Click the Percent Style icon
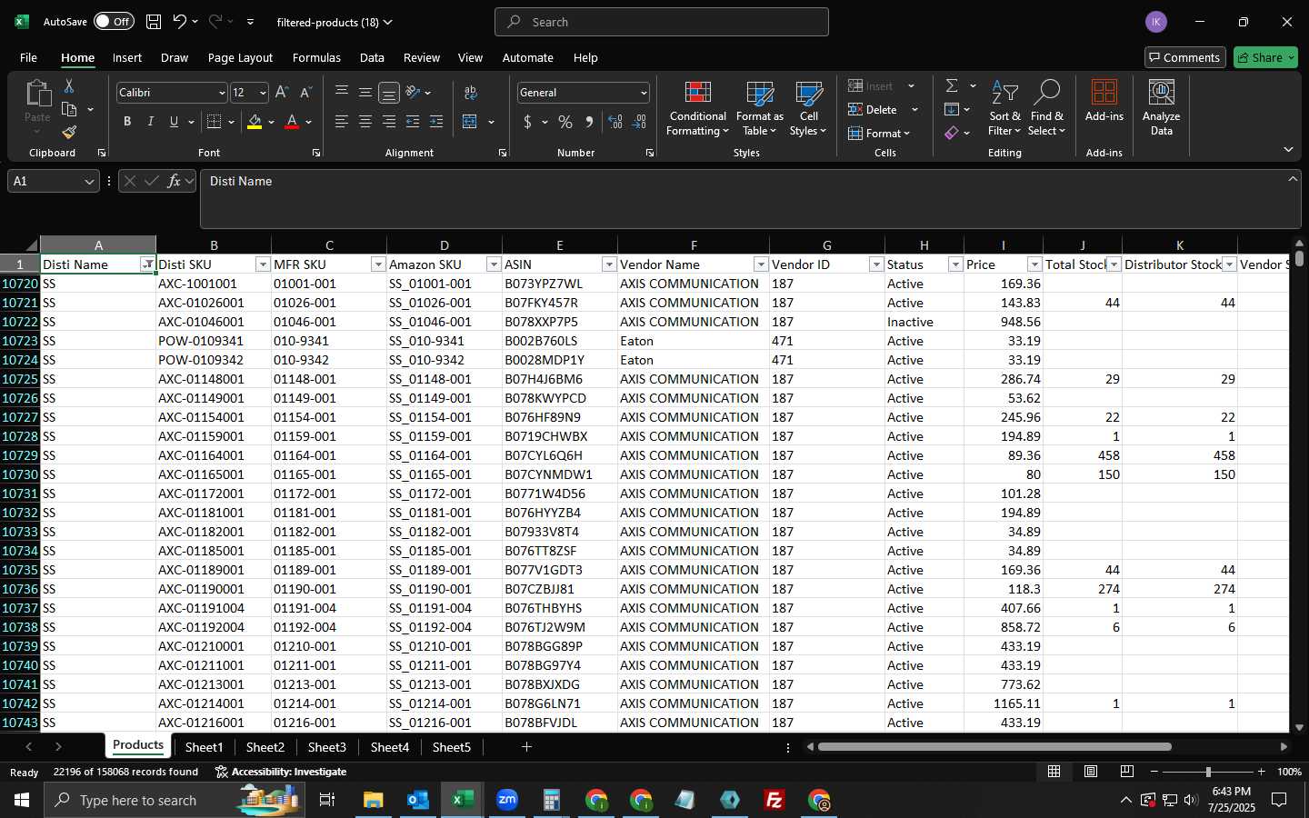The height and width of the screenshot is (818, 1309). coord(565,122)
